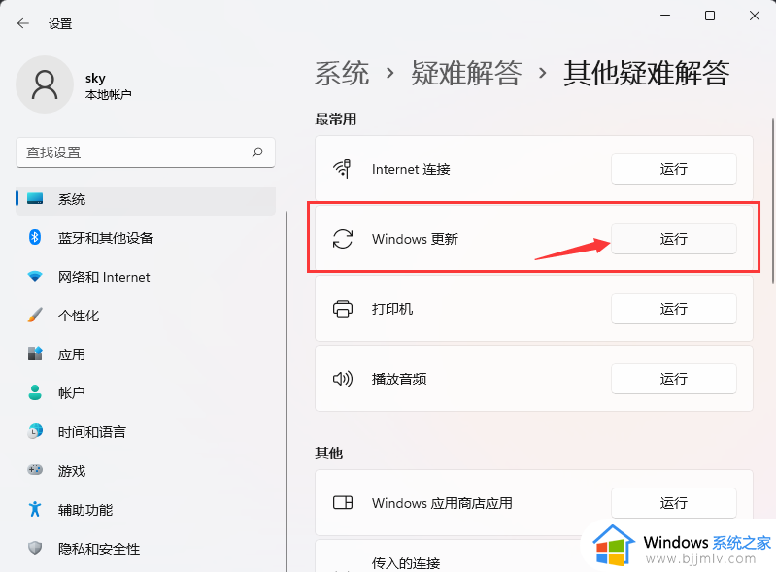The width and height of the screenshot is (776, 572).
Task: Go to 系统 breadcrumb link
Action: point(342,73)
